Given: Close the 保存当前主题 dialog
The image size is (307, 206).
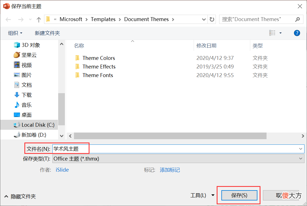Looking at the screenshot, I should coord(300,6).
